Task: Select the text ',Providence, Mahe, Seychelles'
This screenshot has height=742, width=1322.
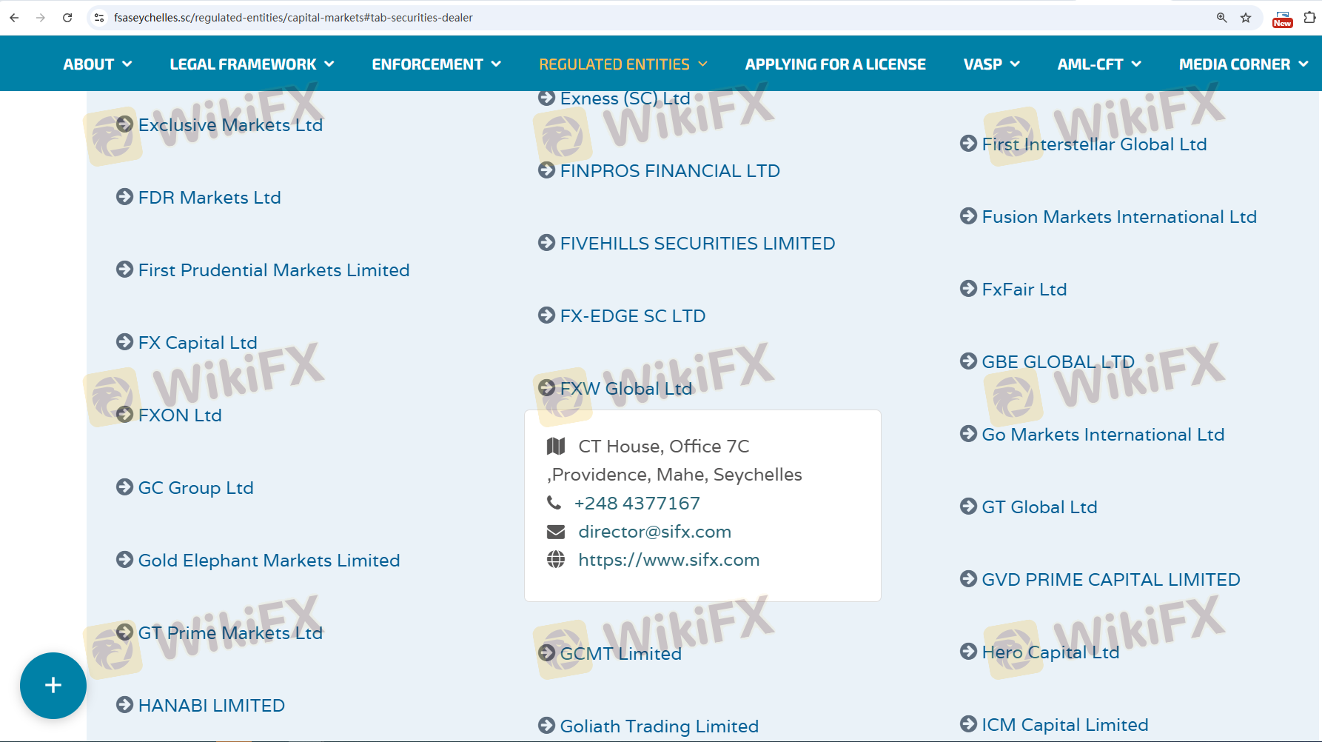Action: [x=675, y=475]
